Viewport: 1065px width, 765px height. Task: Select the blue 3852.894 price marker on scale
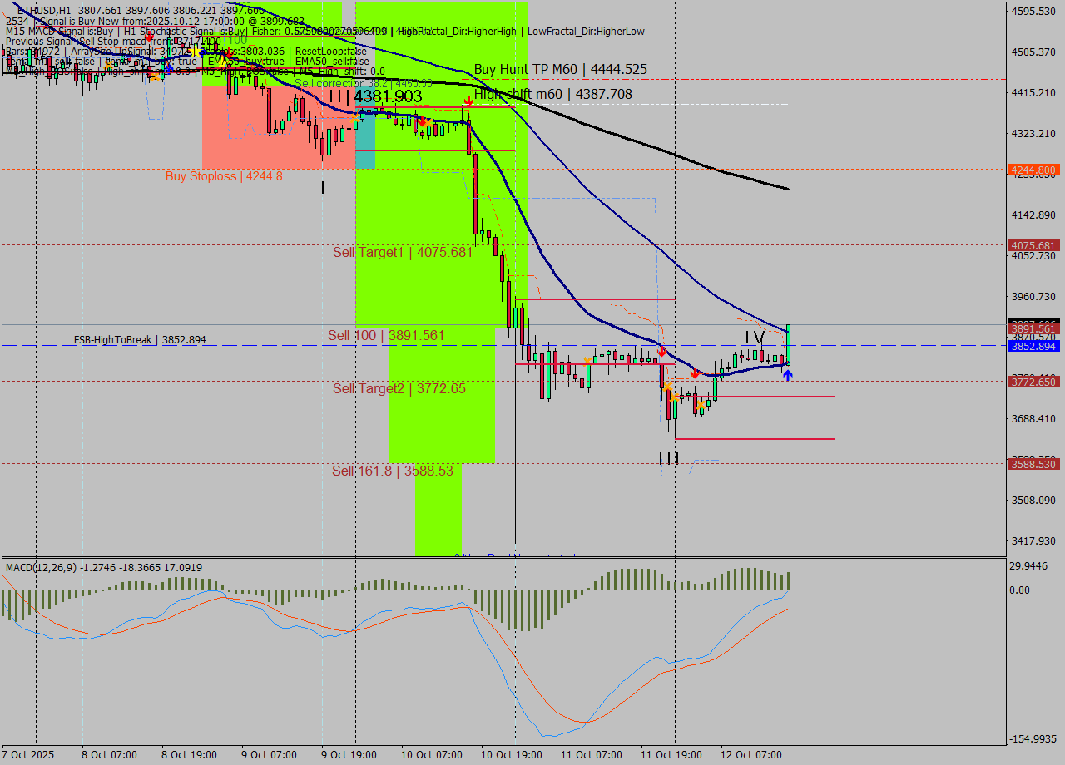(x=1034, y=348)
